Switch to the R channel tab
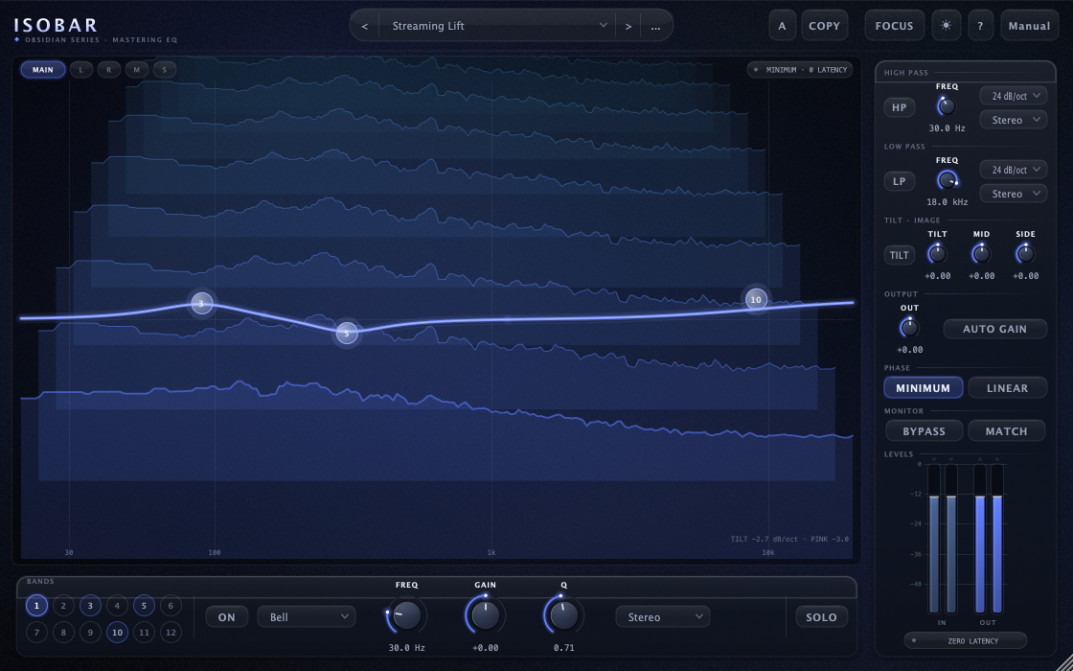Image resolution: width=1073 pixels, height=671 pixels. click(109, 69)
